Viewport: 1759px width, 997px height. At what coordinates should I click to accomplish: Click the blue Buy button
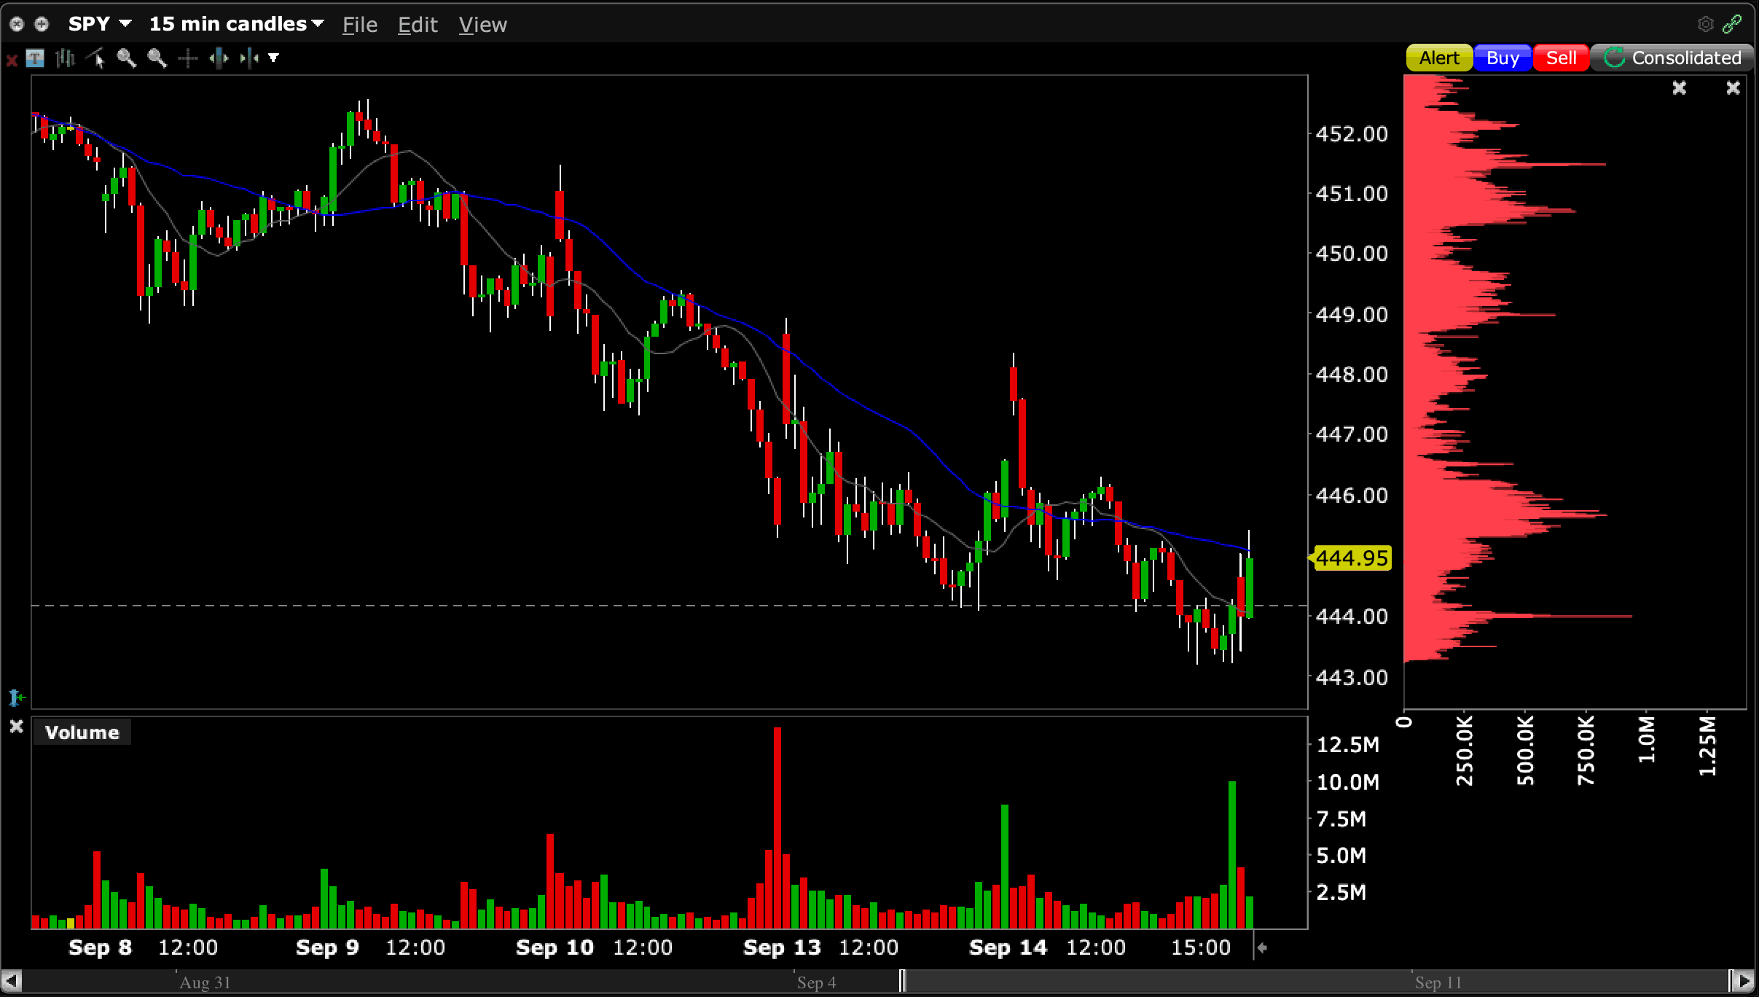[x=1502, y=58]
